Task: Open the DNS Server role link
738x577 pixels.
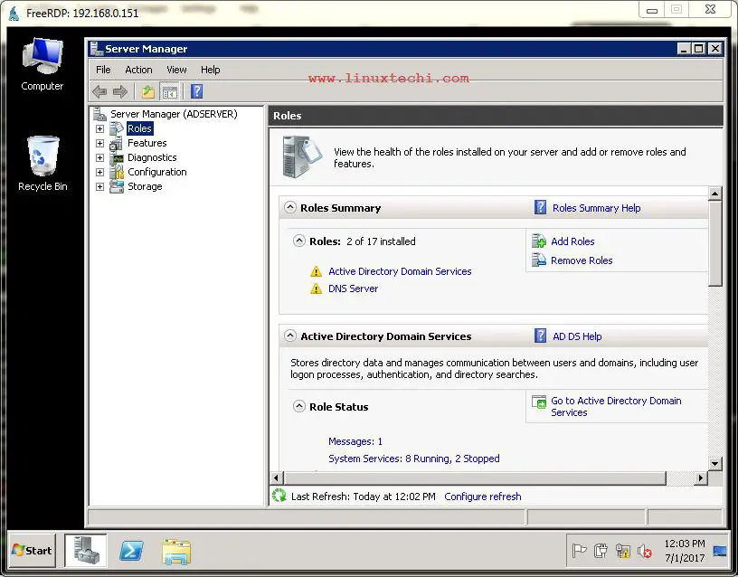Action: (x=353, y=288)
